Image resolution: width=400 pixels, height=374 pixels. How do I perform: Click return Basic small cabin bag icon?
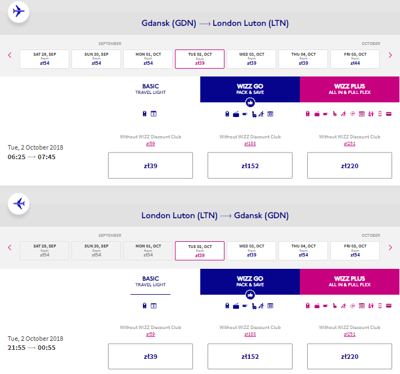click(x=145, y=306)
